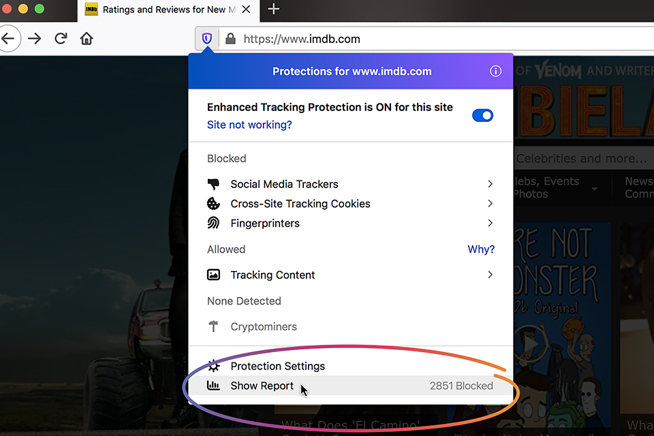The height and width of the screenshot is (436, 654).
Task: Click the '2851 Blocked' count
Action: point(461,386)
